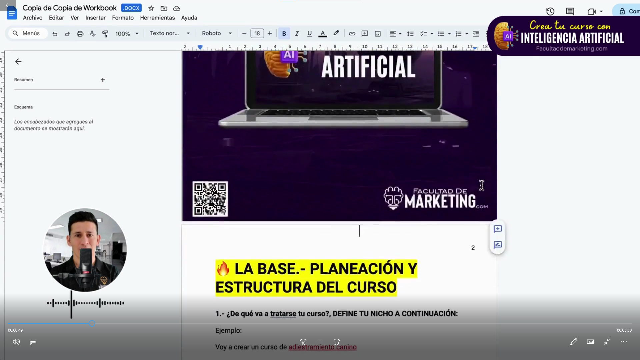Star the document title
Image resolution: width=640 pixels, height=360 pixels.
pyautogui.click(x=151, y=8)
